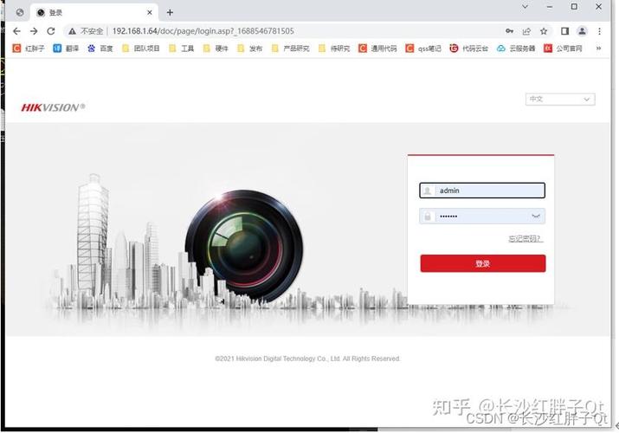Screen dimensions: 619x433
Task: Select the pinned globe tab
Action: [20, 13]
